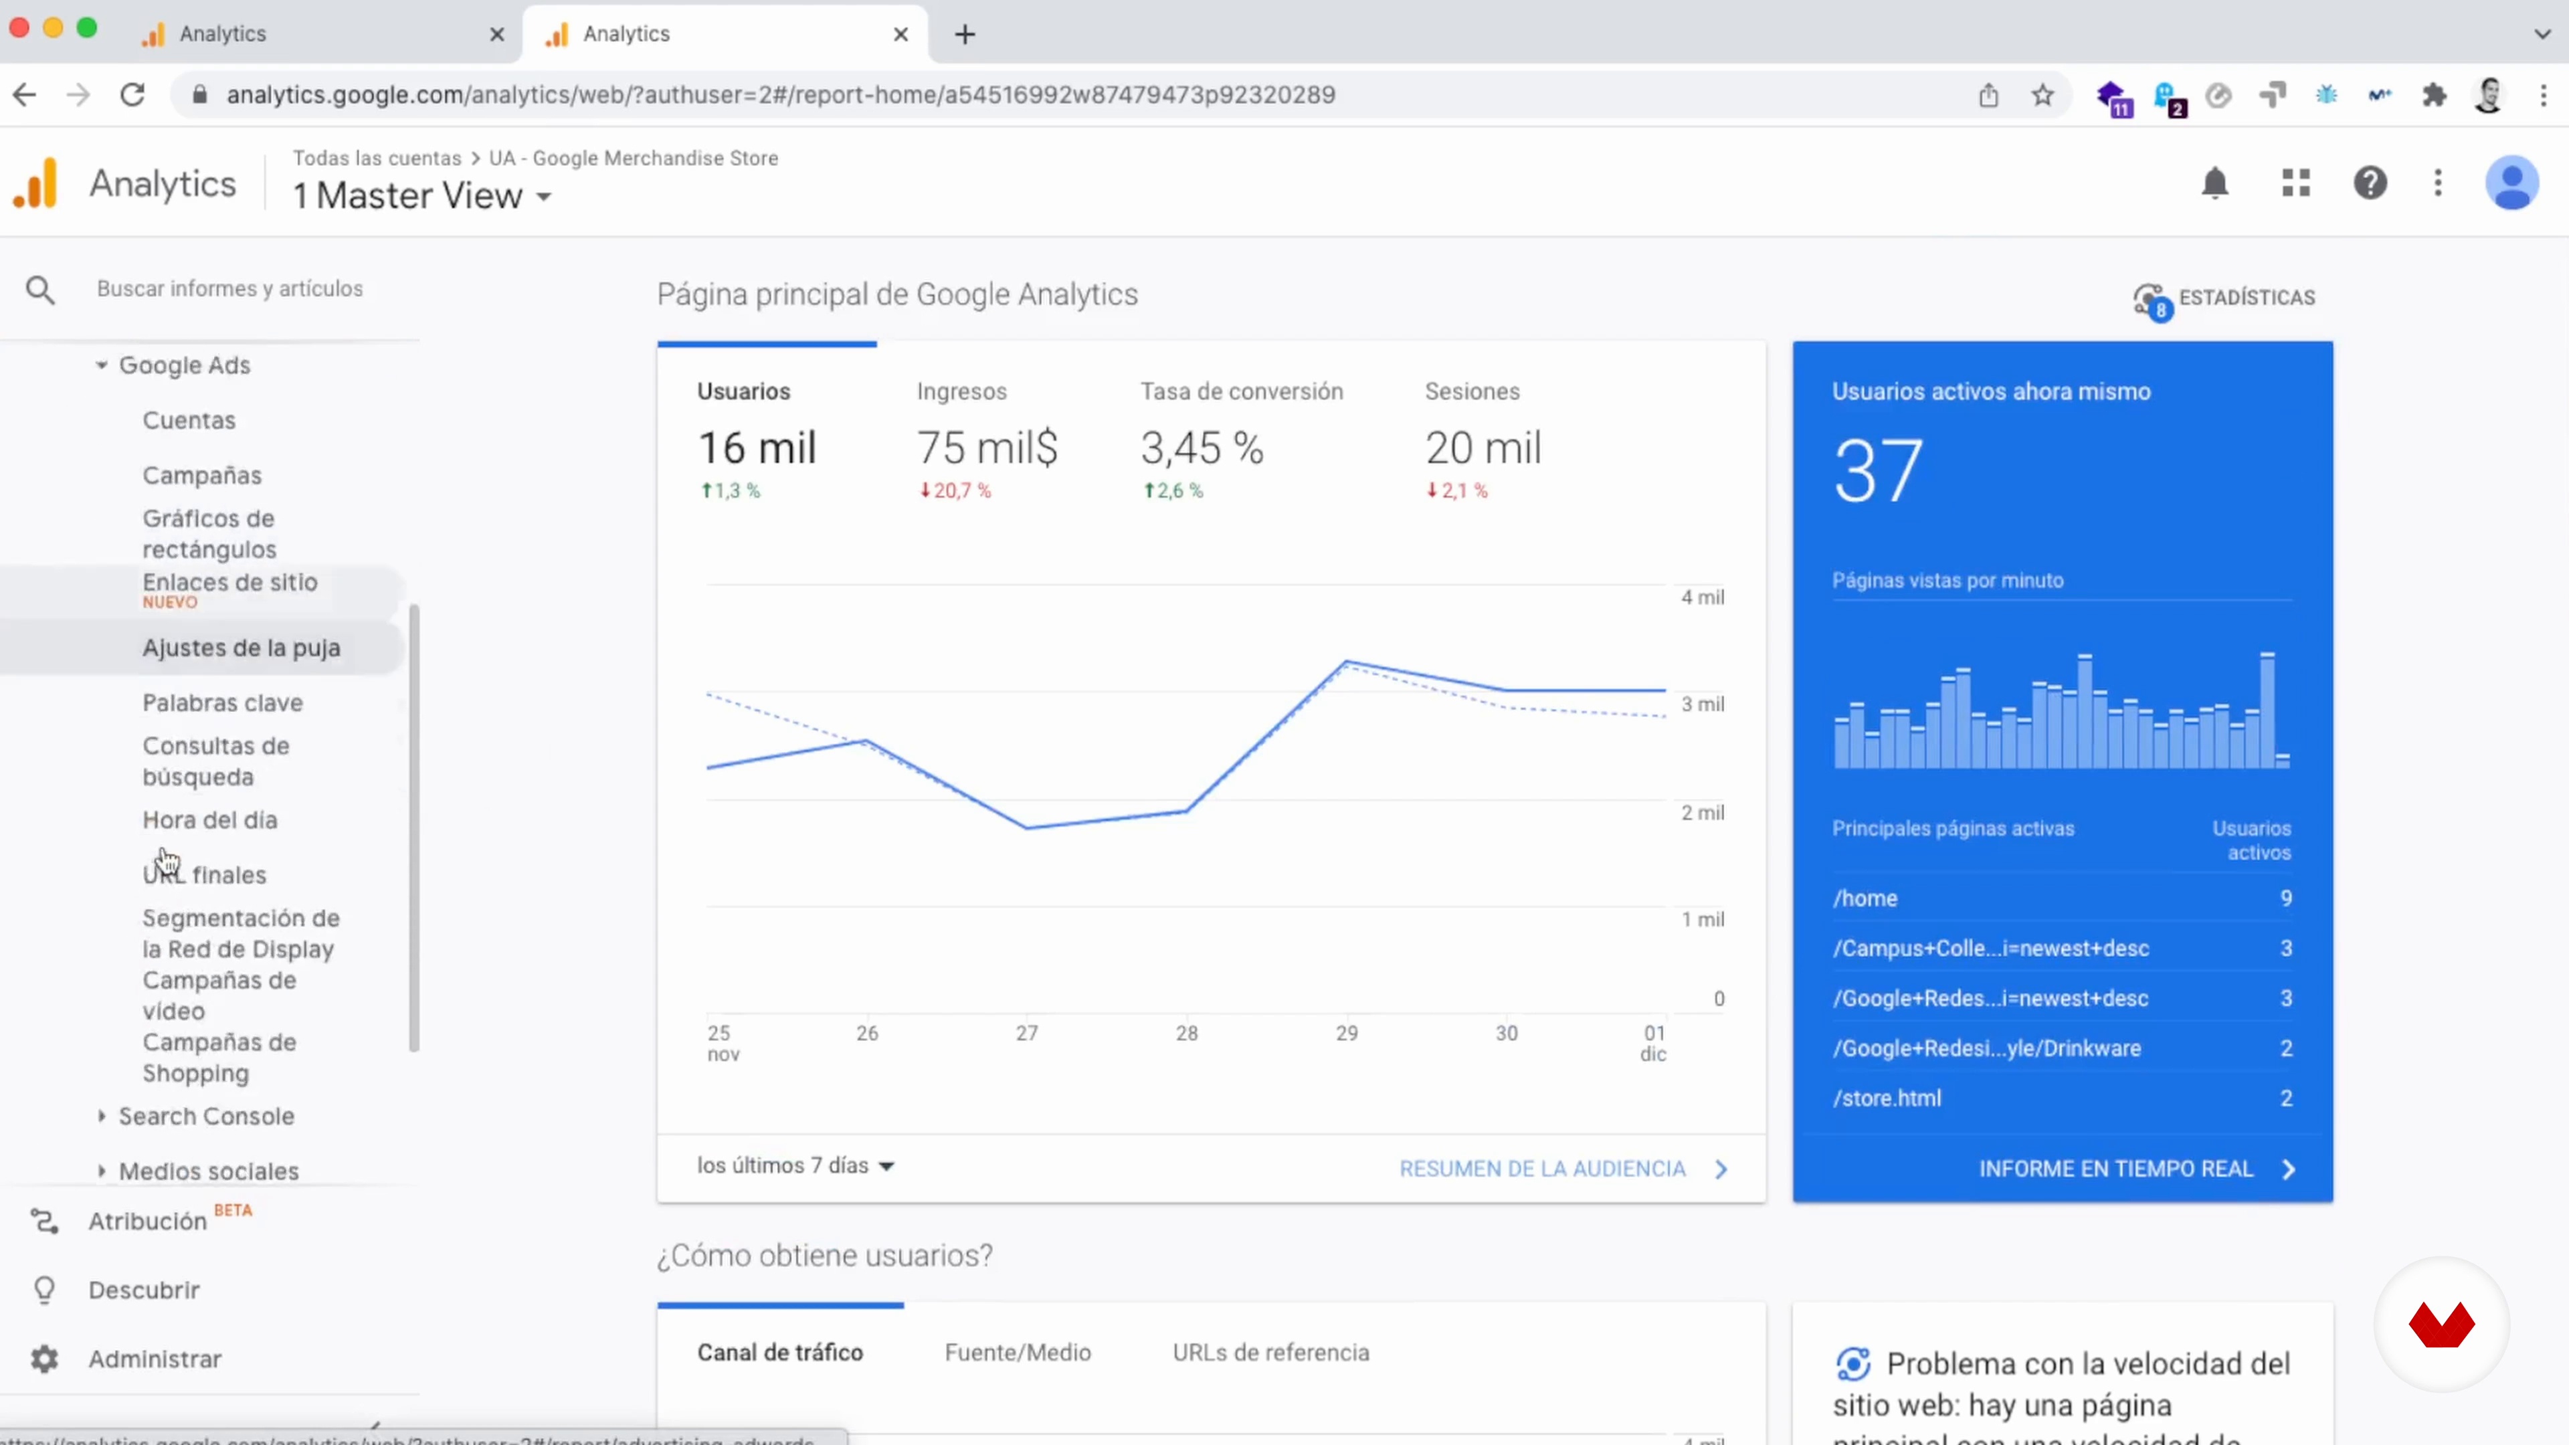Click the browser address bar URL
This screenshot has height=1445, width=2569.
[780, 95]
